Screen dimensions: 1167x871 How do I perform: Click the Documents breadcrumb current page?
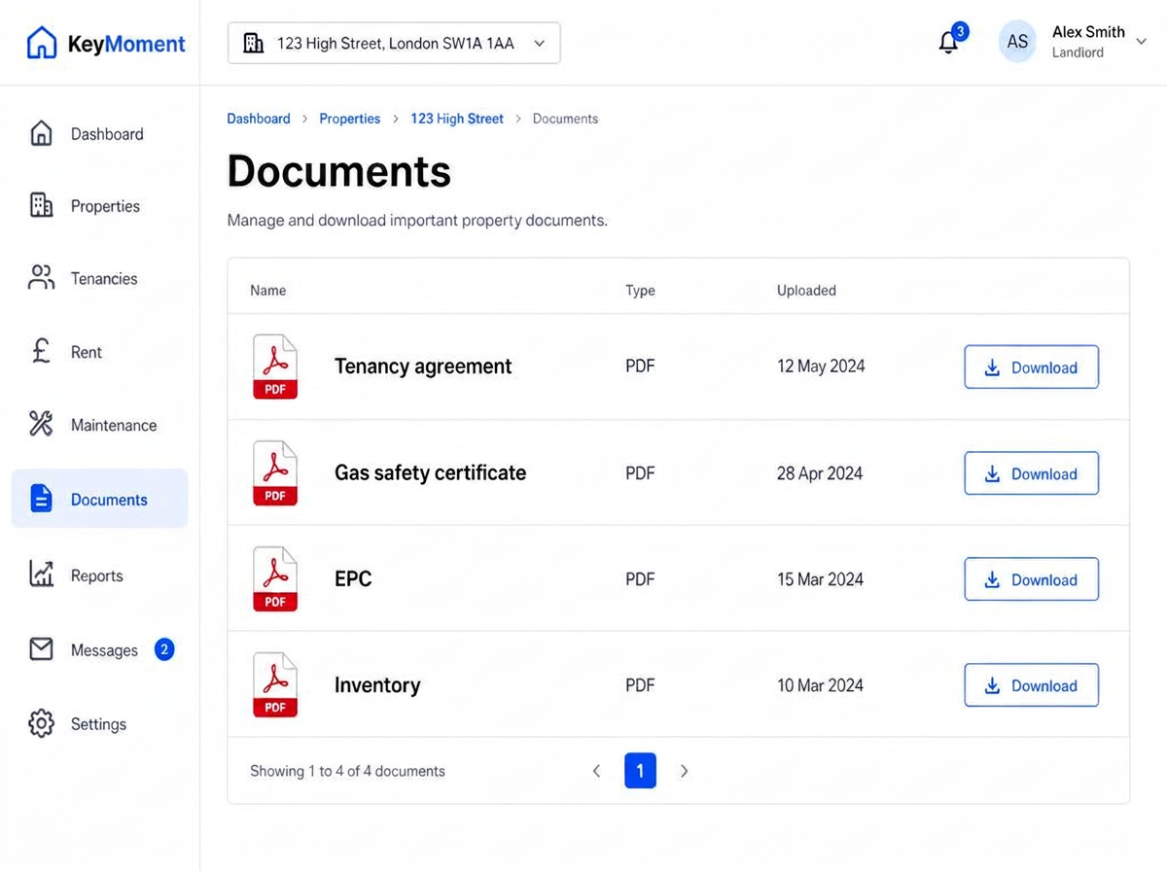coord(565,119)
